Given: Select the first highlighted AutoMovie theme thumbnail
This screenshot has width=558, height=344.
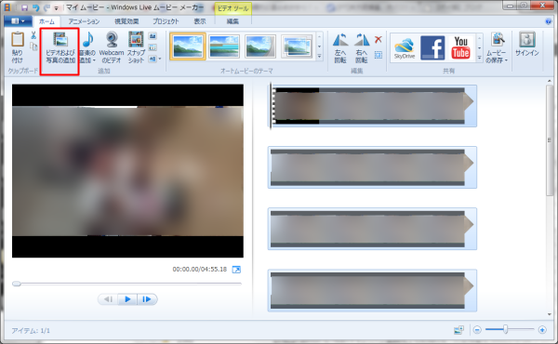Looking at the screenshot, I should (x=188, y=46).
